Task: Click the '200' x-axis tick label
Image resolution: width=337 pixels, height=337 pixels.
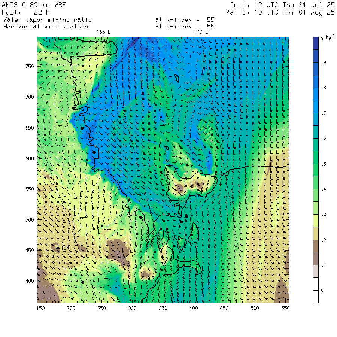Action: (x=71, y=308)
